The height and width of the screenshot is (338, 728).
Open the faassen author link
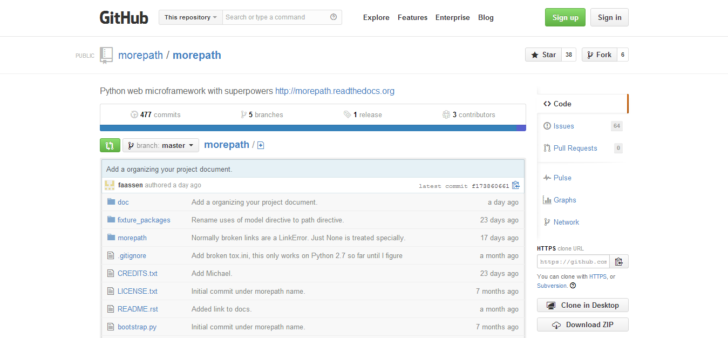click(131, 185)
